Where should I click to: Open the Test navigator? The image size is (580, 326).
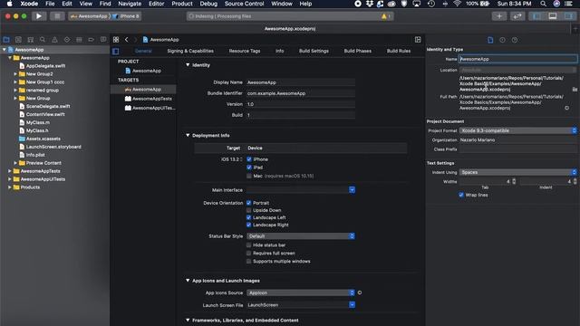point(67,40)
